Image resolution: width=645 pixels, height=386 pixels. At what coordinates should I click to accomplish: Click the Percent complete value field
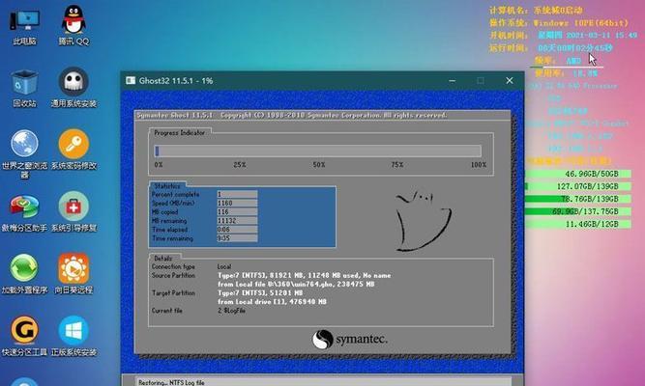coord(237,194)
